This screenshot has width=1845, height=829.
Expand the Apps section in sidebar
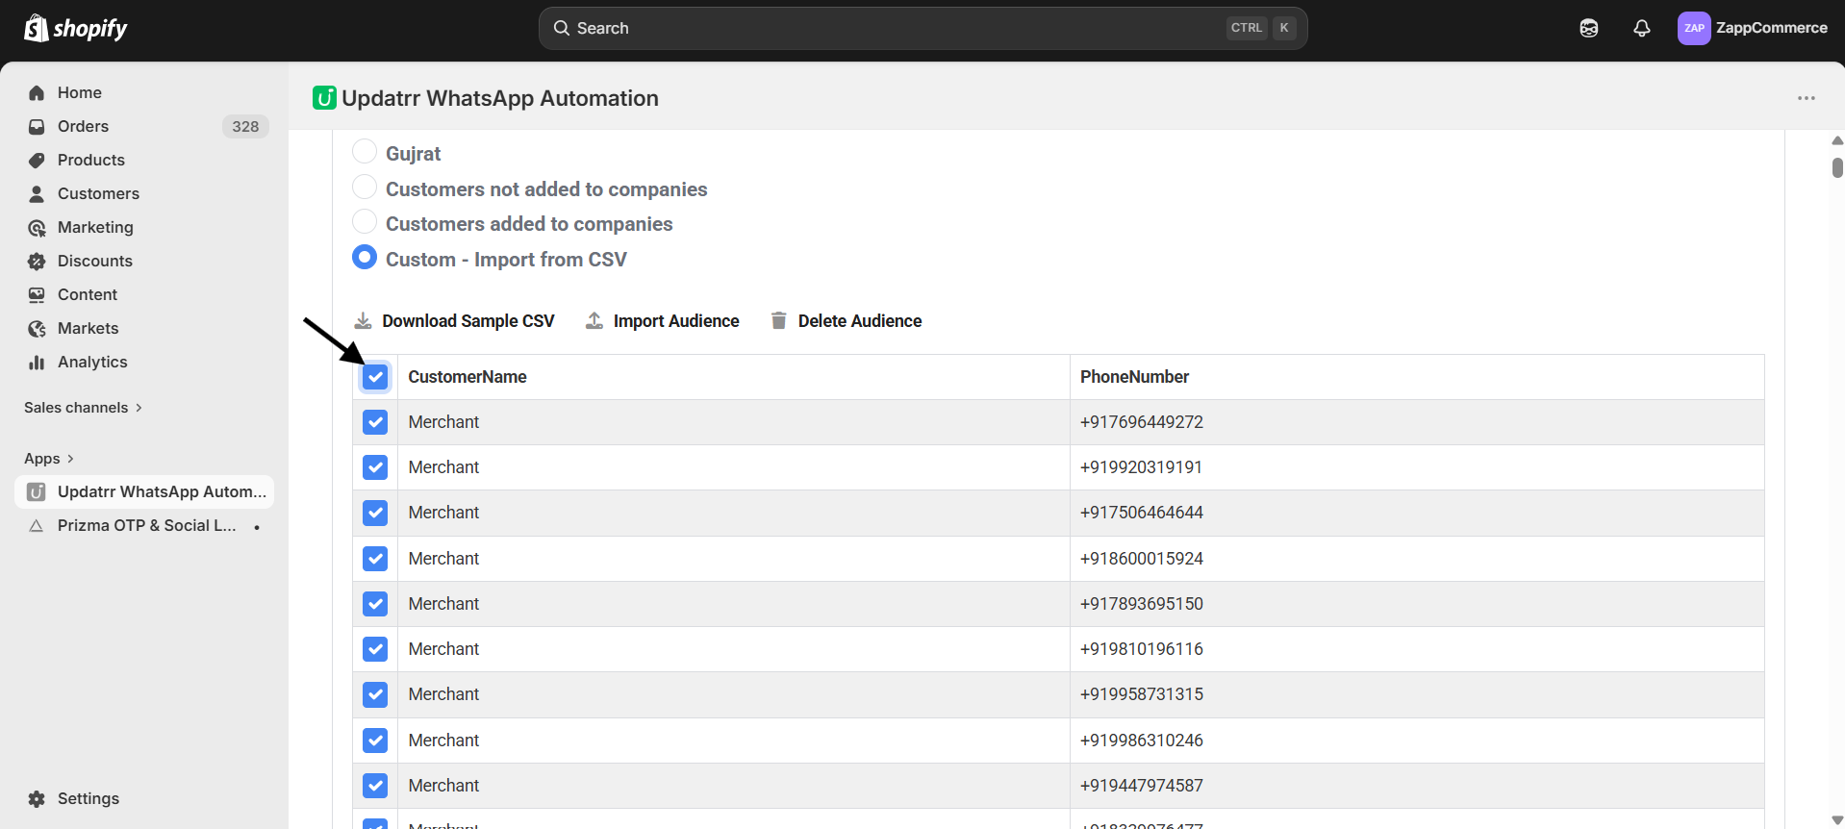(49, 459)
